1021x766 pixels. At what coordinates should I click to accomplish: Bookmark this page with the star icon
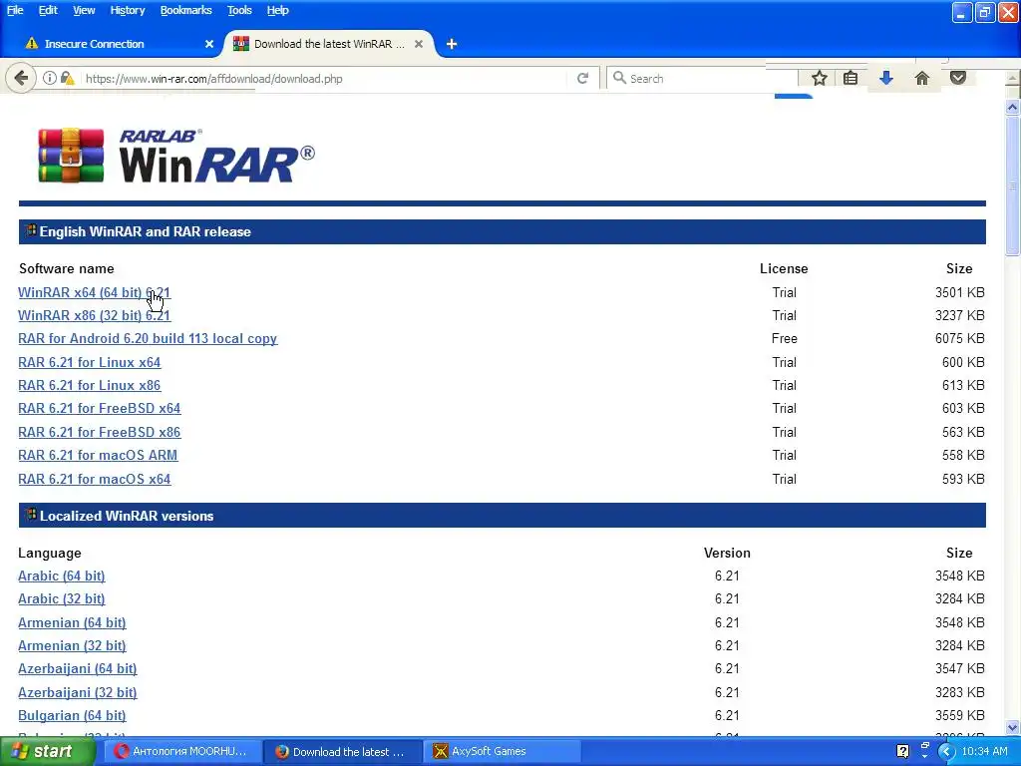coord(820,78)
